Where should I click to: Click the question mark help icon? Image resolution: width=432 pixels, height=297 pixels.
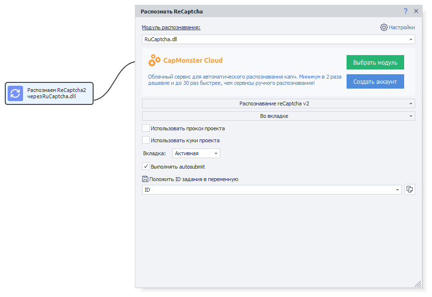coord(406,11)
